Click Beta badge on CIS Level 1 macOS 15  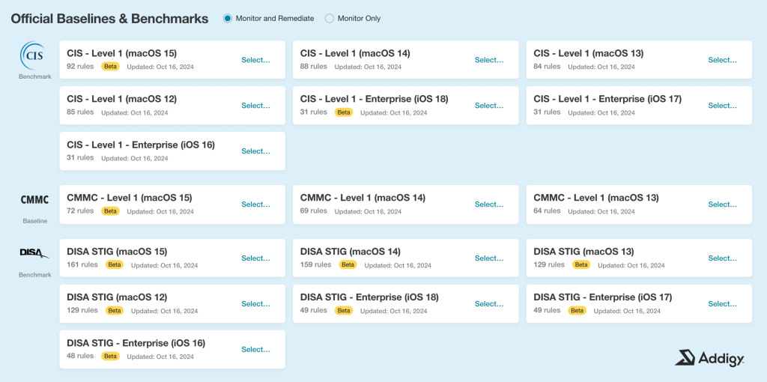pyautogui.click(x=111, y=67)
